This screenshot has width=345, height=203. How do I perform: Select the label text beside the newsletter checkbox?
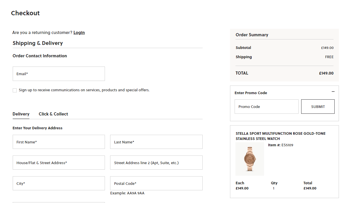click(84, 90)
